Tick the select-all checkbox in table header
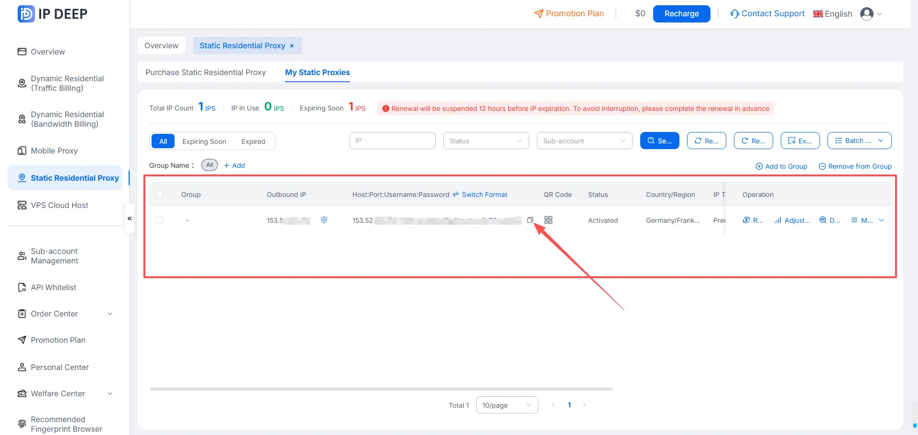Image resolution: width=918 pixels, height=435 pixels. 159,194
